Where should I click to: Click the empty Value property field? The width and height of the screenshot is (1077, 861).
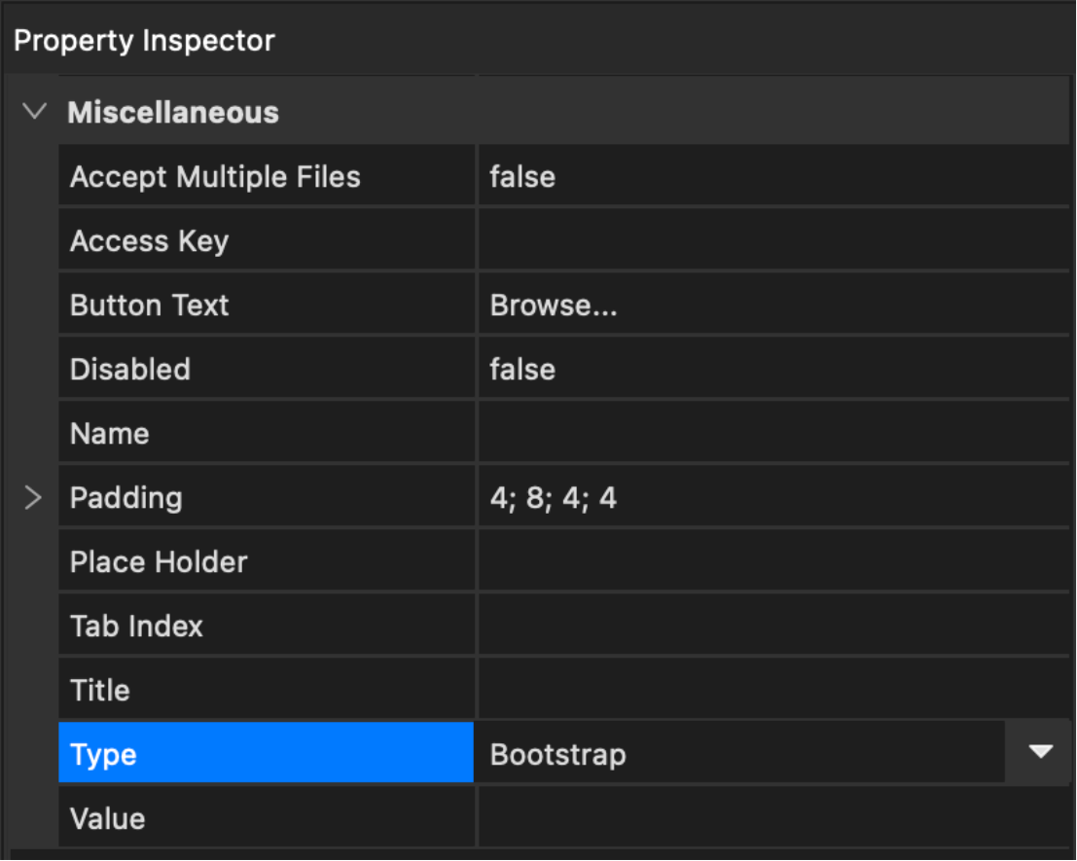coord(772,819)
